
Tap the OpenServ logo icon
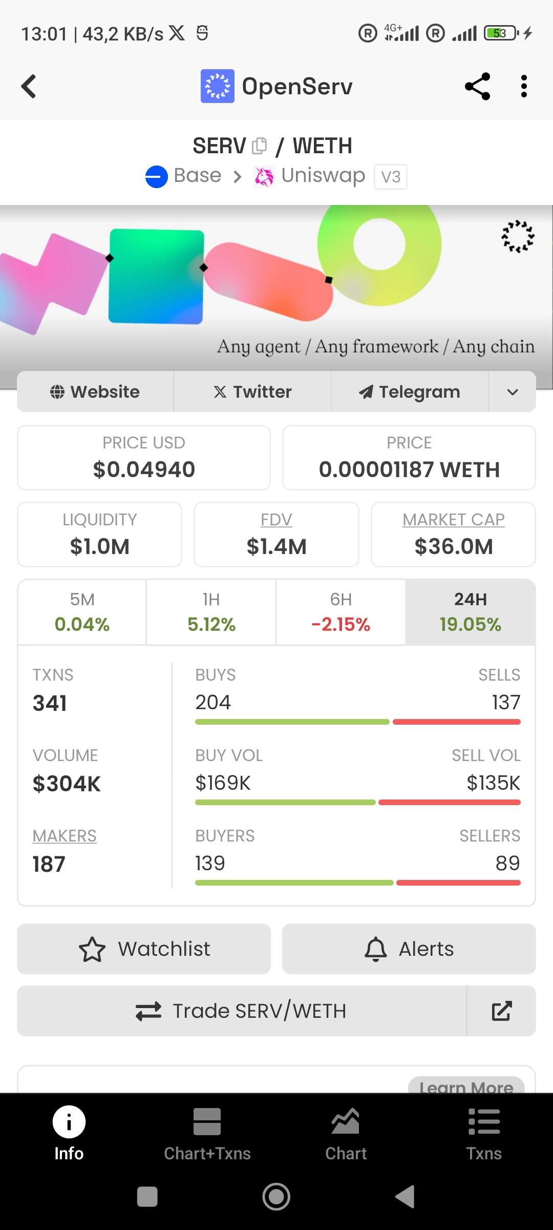(x=217, y=86)
